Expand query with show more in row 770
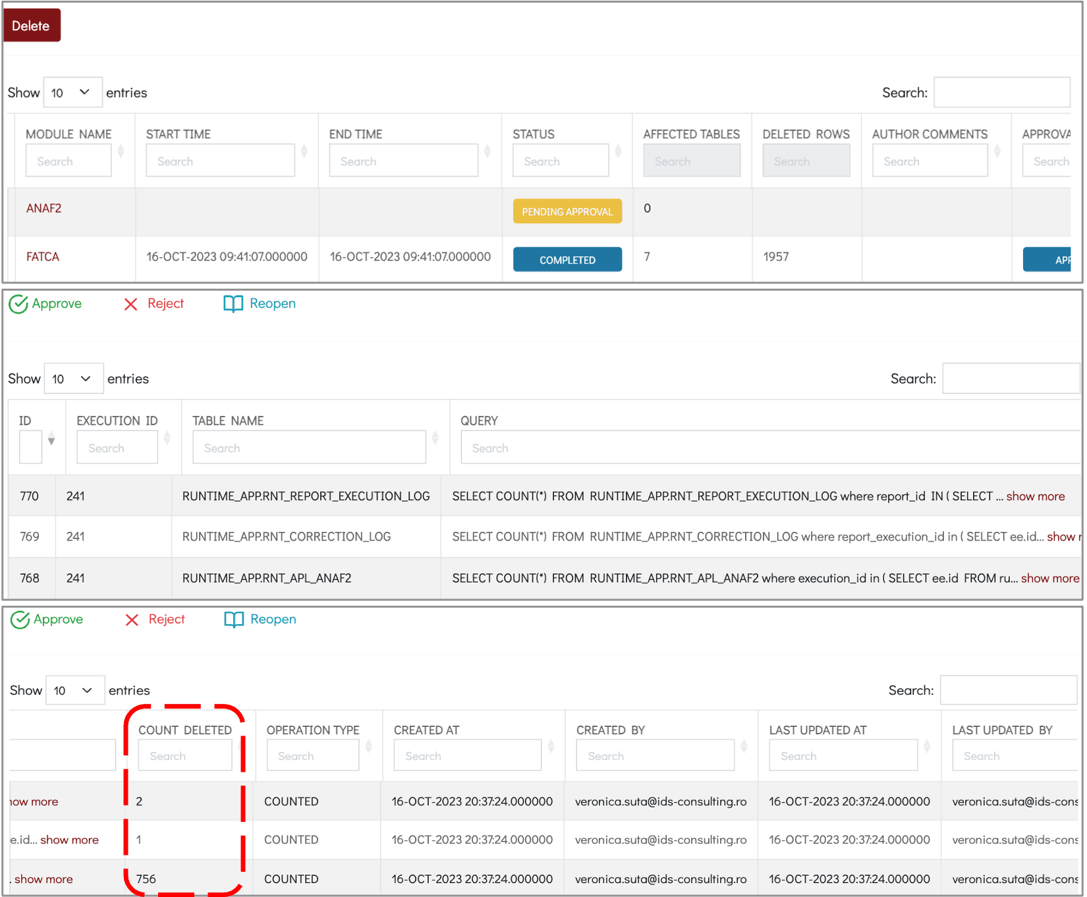This screenshot has height=897, width=1087. pyautogui.click(x=1035, y=496)
